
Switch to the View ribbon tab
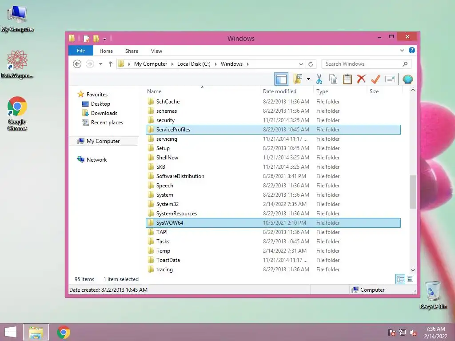[156, 51]
